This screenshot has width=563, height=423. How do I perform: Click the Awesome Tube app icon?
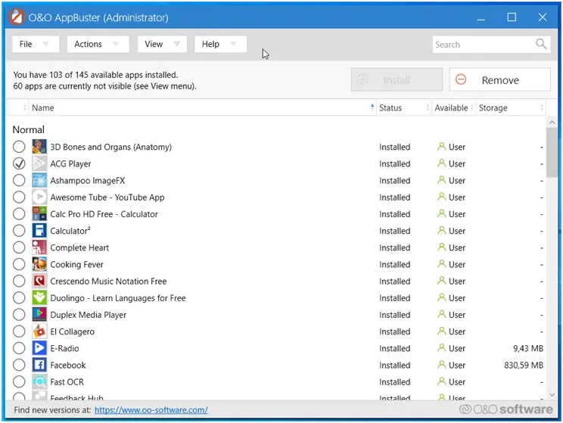[39, 198]
